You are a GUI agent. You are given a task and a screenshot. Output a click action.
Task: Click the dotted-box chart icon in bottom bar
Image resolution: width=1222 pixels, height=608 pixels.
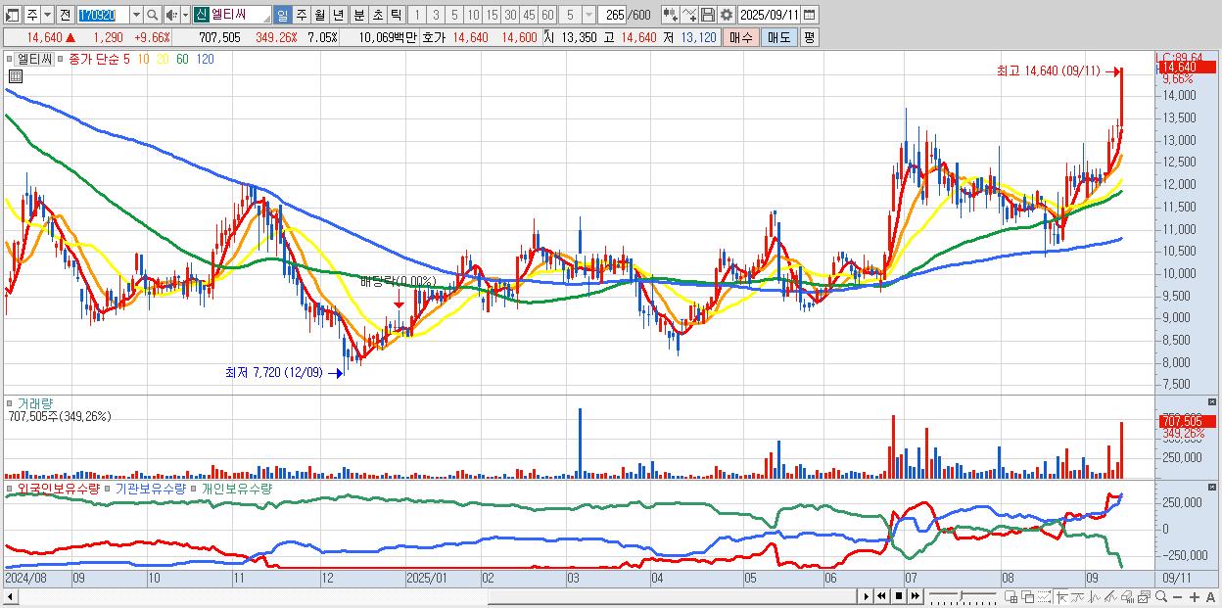click(x=1044, y=597)
